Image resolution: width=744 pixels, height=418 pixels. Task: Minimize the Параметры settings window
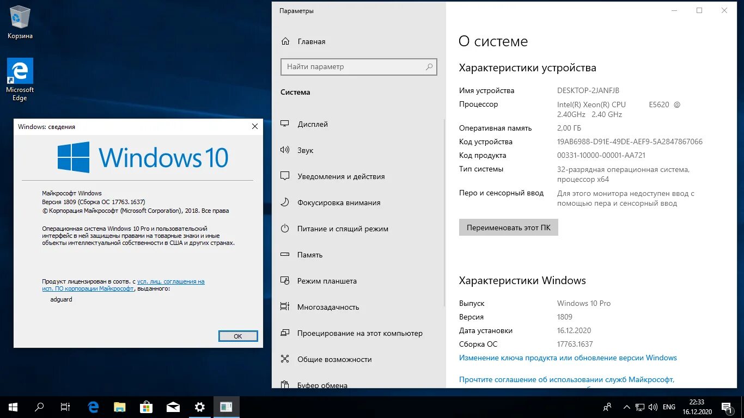pyautogui.click(x=674, y=10)
